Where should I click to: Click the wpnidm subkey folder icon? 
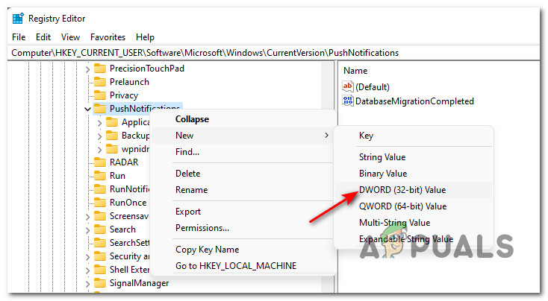point(112,149)
